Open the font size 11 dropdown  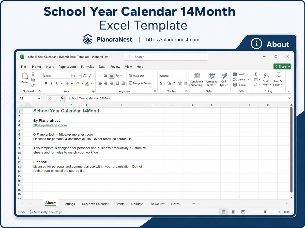point(80,76)
